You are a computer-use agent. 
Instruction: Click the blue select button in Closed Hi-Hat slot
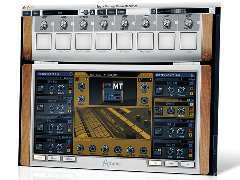click(69, 121)
